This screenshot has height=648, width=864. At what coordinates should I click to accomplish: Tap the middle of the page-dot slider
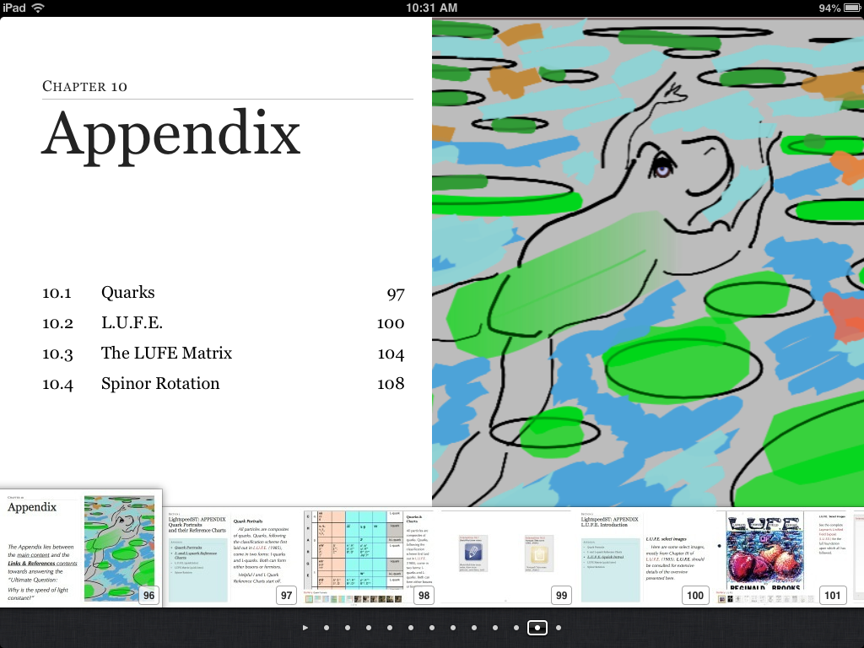pos(432,628)
